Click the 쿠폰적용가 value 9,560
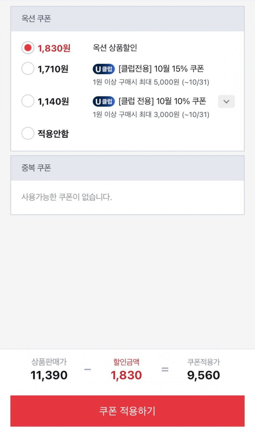This screenshot has height=427, width=255. coord(203,375)
